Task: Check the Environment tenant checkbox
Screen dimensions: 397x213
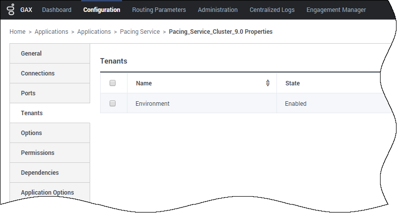Action: tap(113, 103)
